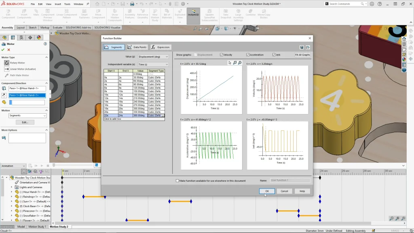Uncheck the Velocity graph checkbox
The width and height of the screenshot is (414, 233).
point(222,55)
